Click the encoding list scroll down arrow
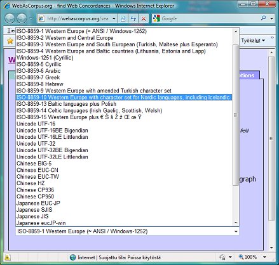The width and height of the screenshot is (279, 265). click(236, 223)
